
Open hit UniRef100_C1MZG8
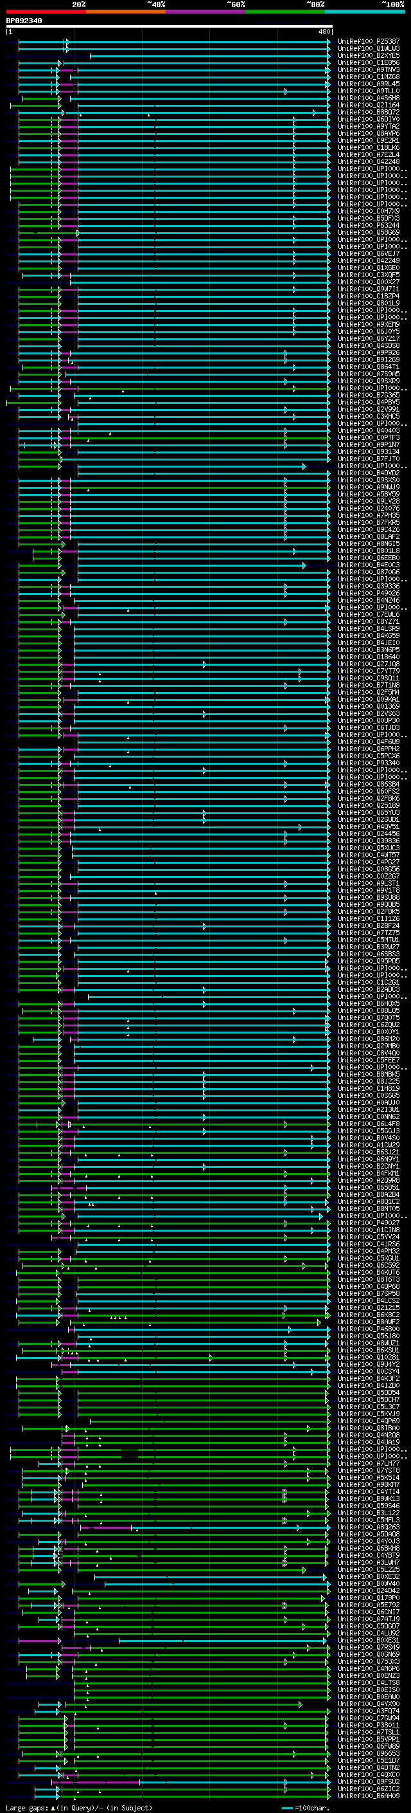click(x=368, y=77)
